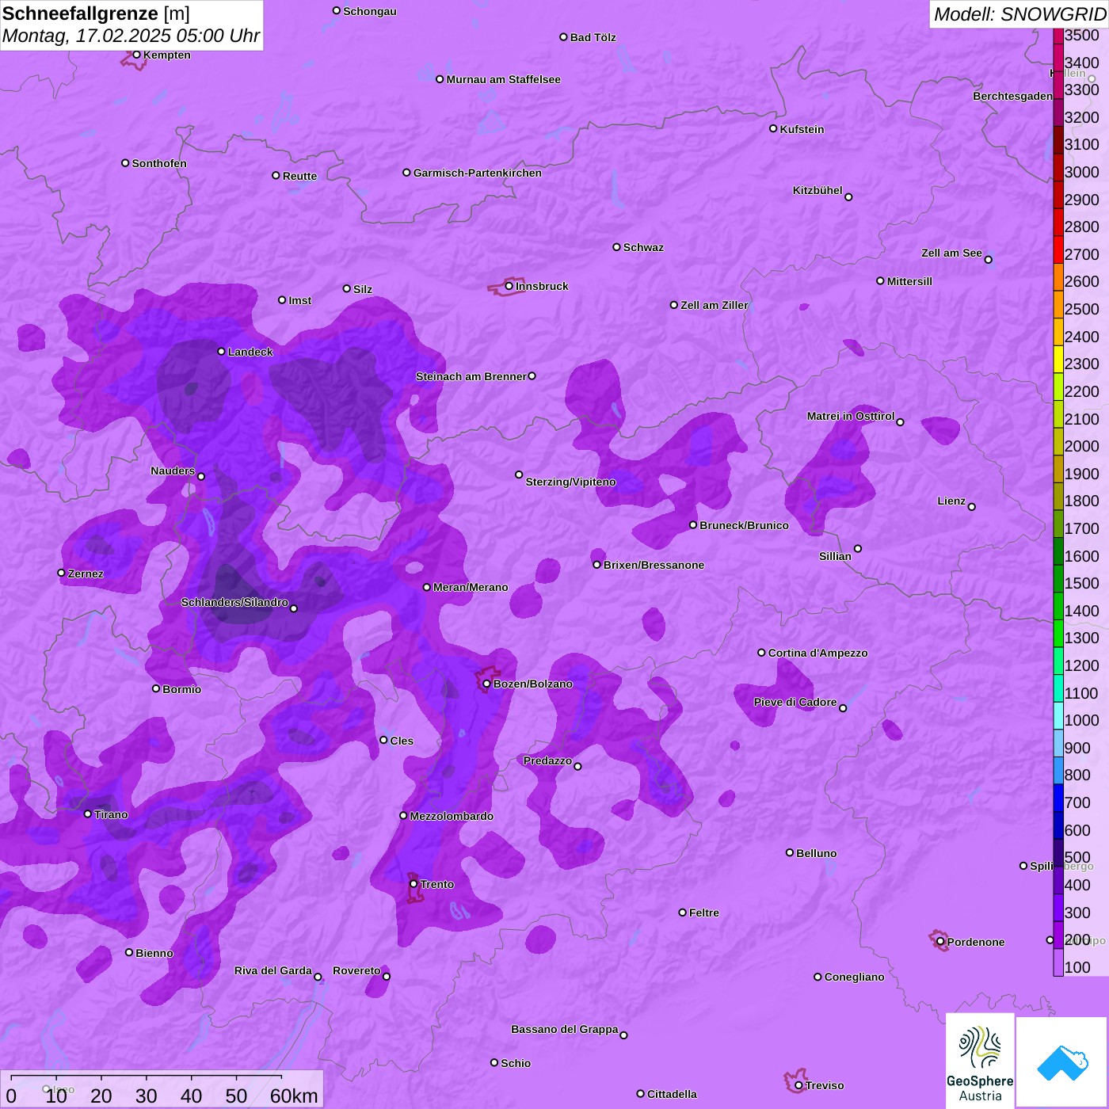The height and width of the screenshot is (1109, 1109).
Task: Click the 'Schlanders/Silandro' label
Action: point(234,602)
